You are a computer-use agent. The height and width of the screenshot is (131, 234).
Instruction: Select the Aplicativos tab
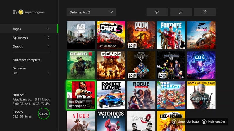pos(31,38)
